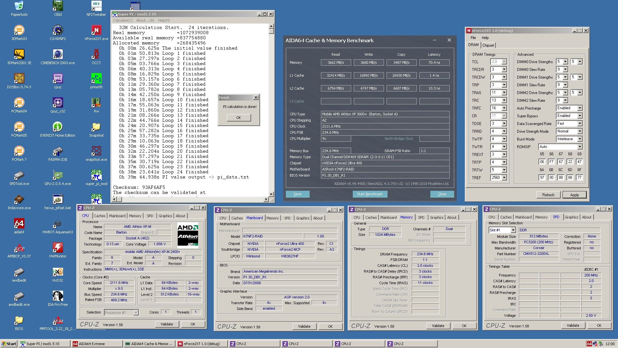Close the AIDA64 benchmark with Close button
The width and height of the screenshot is (618, 348).
pyautogui.click(x=442, y=194)
